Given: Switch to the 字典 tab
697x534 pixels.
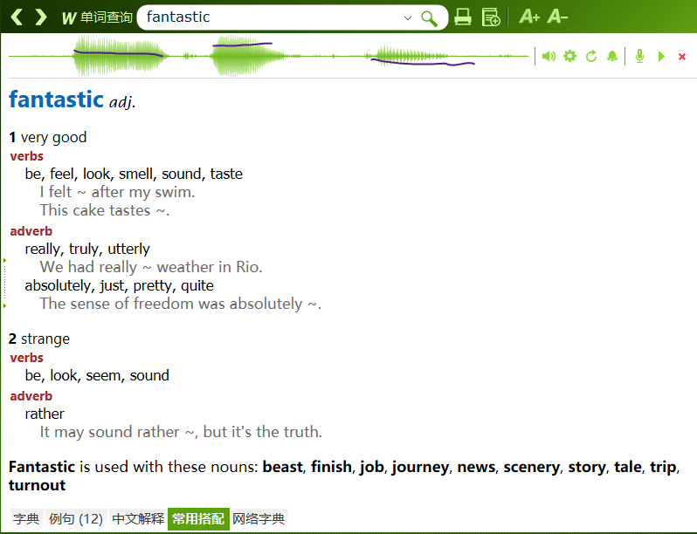Looking at the screenshot, I should (26, 519).
